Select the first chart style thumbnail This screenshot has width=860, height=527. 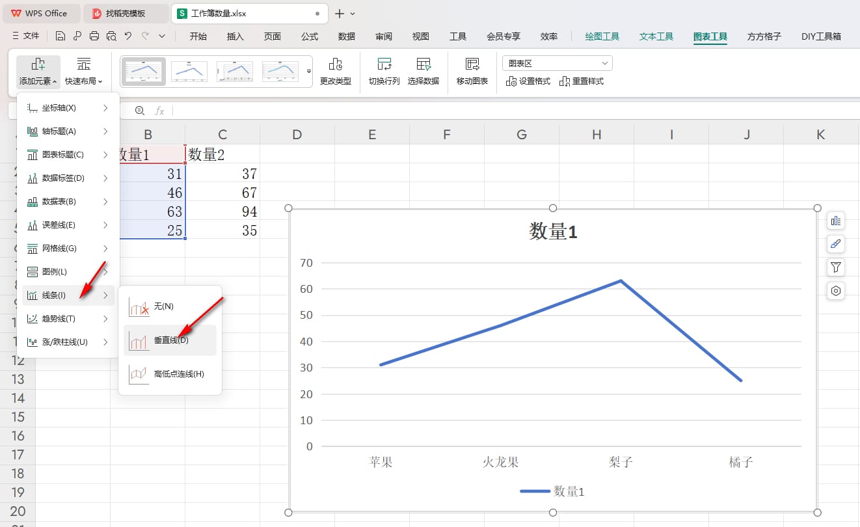(x=144, y=71)
